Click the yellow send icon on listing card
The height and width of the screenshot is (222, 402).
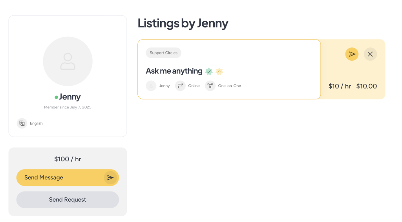tap(352, 54)
